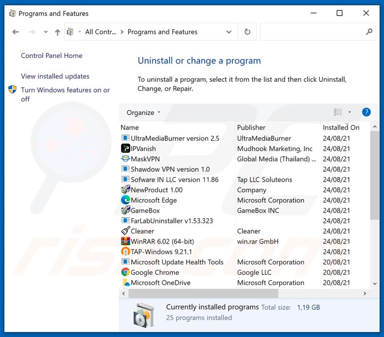Select the IPVanish program entry

pyautogui.click(x=143, y=149)
